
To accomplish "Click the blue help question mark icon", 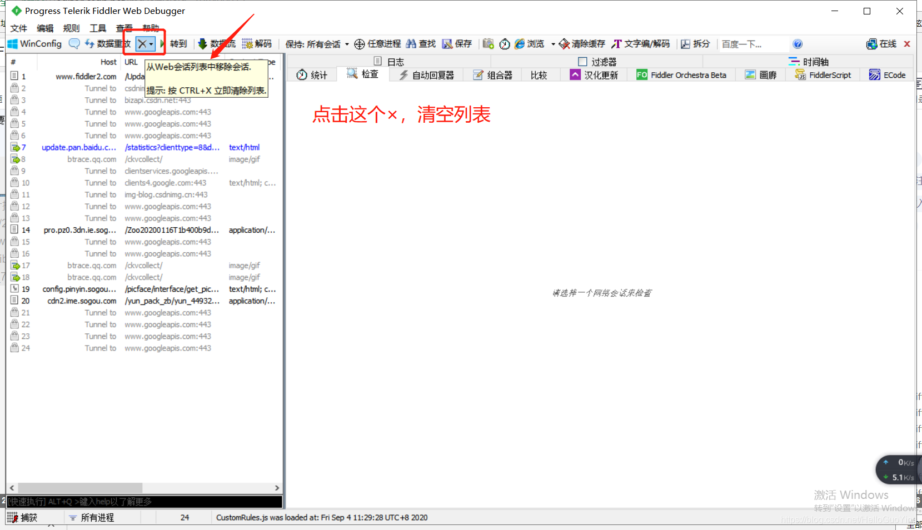I will click(x=798, y=44).
